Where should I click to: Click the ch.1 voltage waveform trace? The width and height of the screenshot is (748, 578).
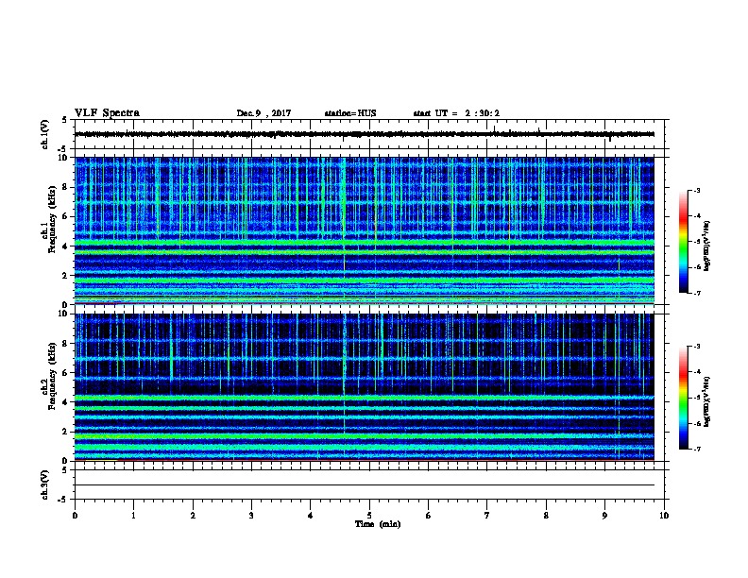365,134
